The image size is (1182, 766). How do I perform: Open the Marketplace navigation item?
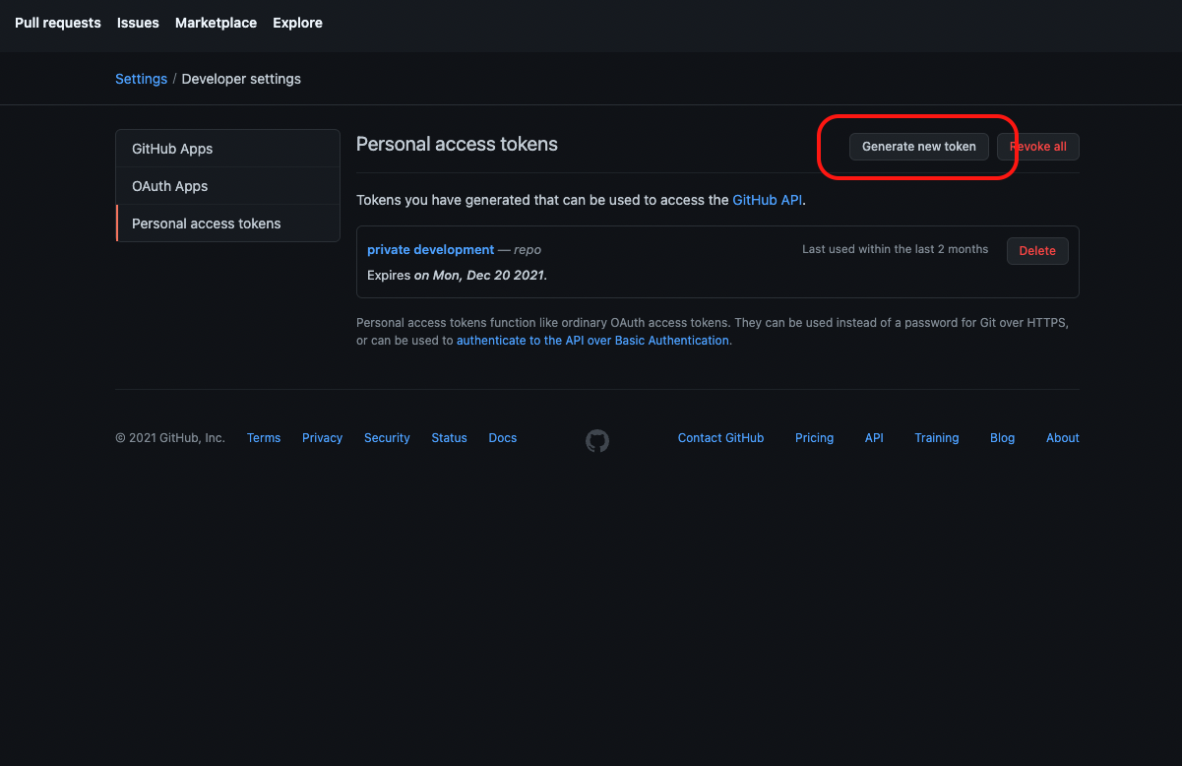[x=216, y=23]
